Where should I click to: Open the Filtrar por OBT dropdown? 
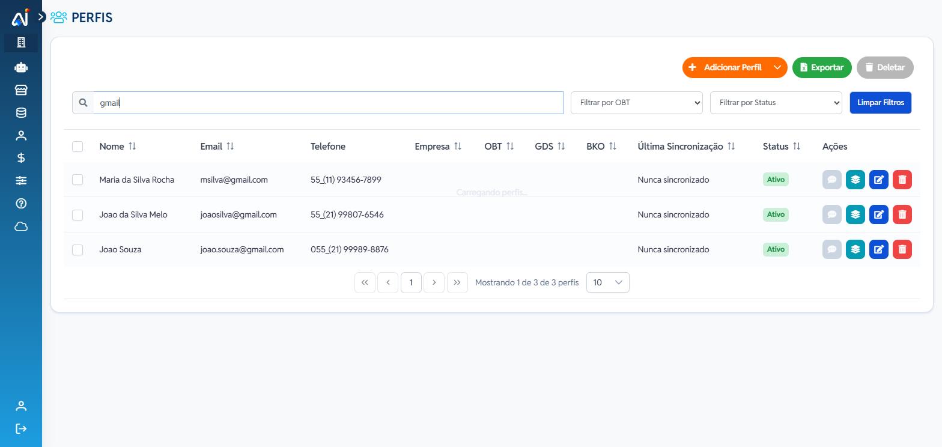coord(636,103)
